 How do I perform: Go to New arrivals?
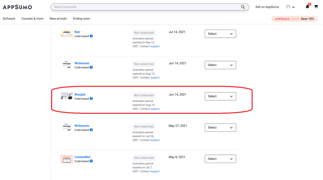click(58, 19)
